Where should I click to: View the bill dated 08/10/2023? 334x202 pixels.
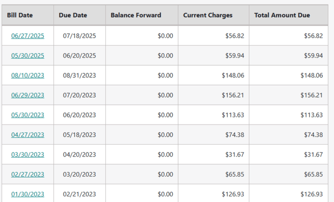(x=28, y=76)
